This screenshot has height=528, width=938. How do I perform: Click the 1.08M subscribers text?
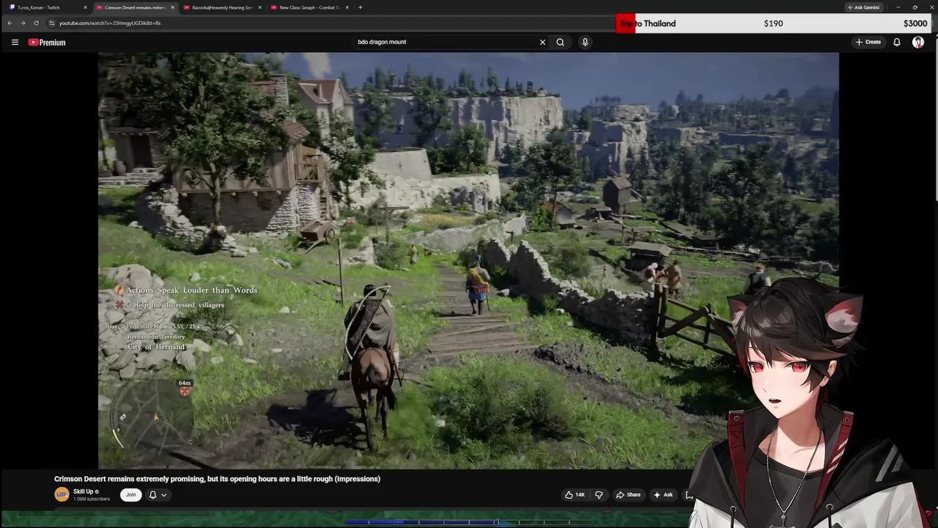[x=92, y=499]
